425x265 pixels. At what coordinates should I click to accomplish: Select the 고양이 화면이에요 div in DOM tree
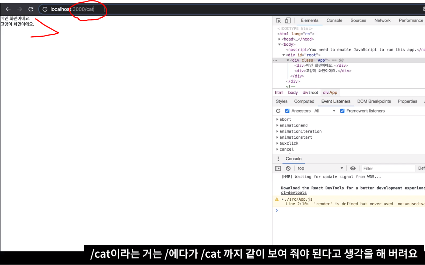coord(323,71)
